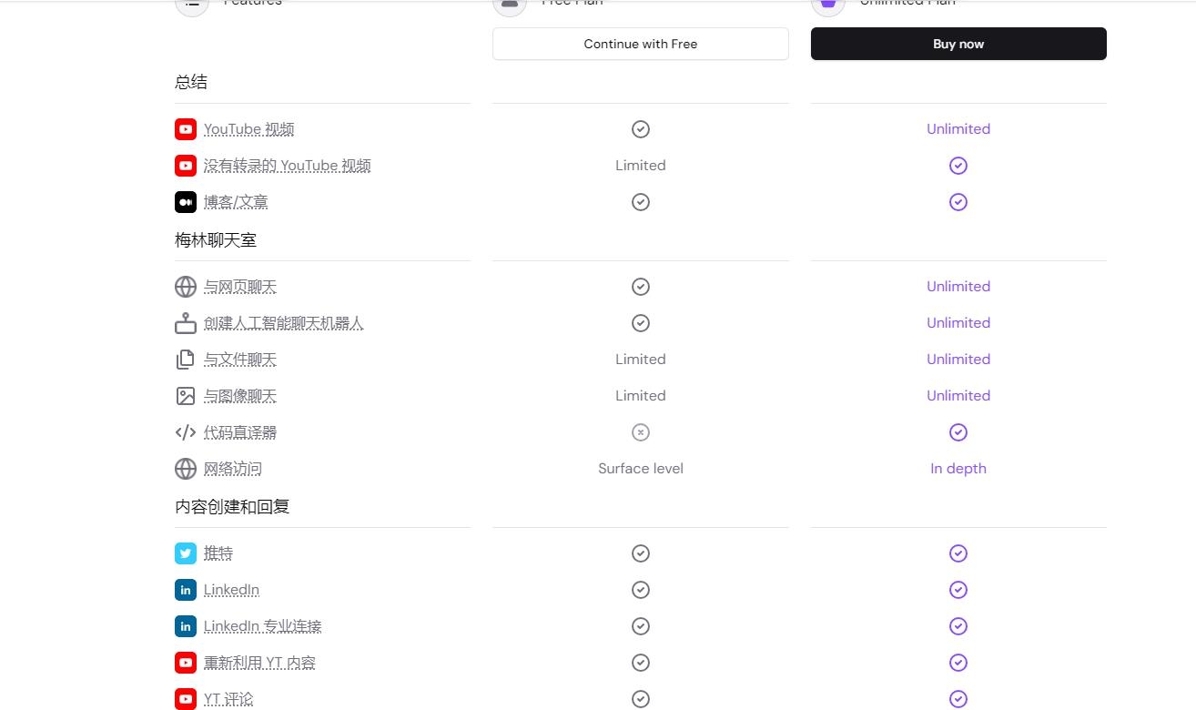Click the Free plan checkmark for 博客/文章
Viewport: 1196px width, 710px height.
[x=641, y=202]
